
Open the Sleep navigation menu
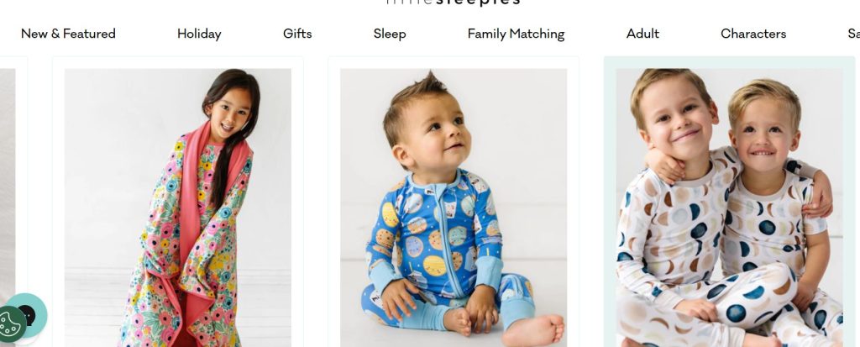(x=390, y=34)
